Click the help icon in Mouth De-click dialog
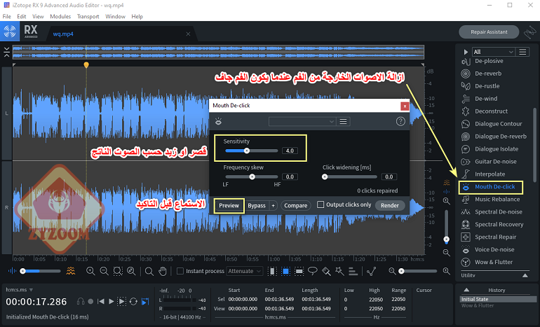The width and height of the screenshot is (540, 327). pos(400,121)
